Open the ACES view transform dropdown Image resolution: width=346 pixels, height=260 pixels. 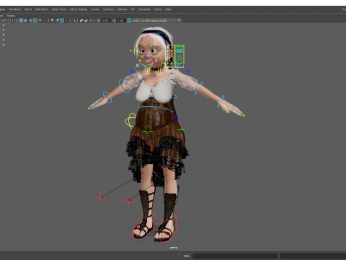coord(156,20)
